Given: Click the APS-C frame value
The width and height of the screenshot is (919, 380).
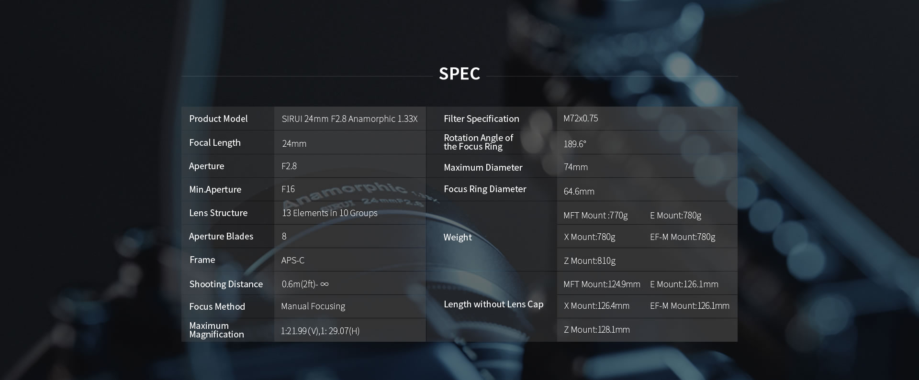Looking at the screenshot, I should (293, 260).
